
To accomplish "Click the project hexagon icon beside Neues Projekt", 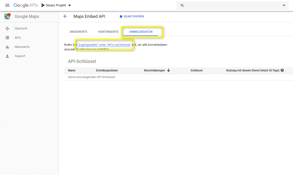I will click(43, 5).
